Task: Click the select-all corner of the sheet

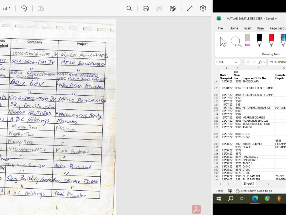Action: pos(217,68)
